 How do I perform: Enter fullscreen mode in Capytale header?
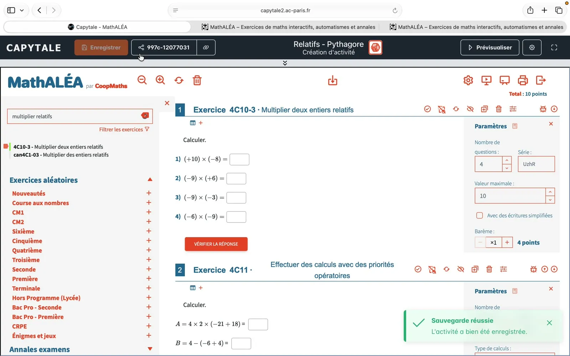(x=554, y=47)
